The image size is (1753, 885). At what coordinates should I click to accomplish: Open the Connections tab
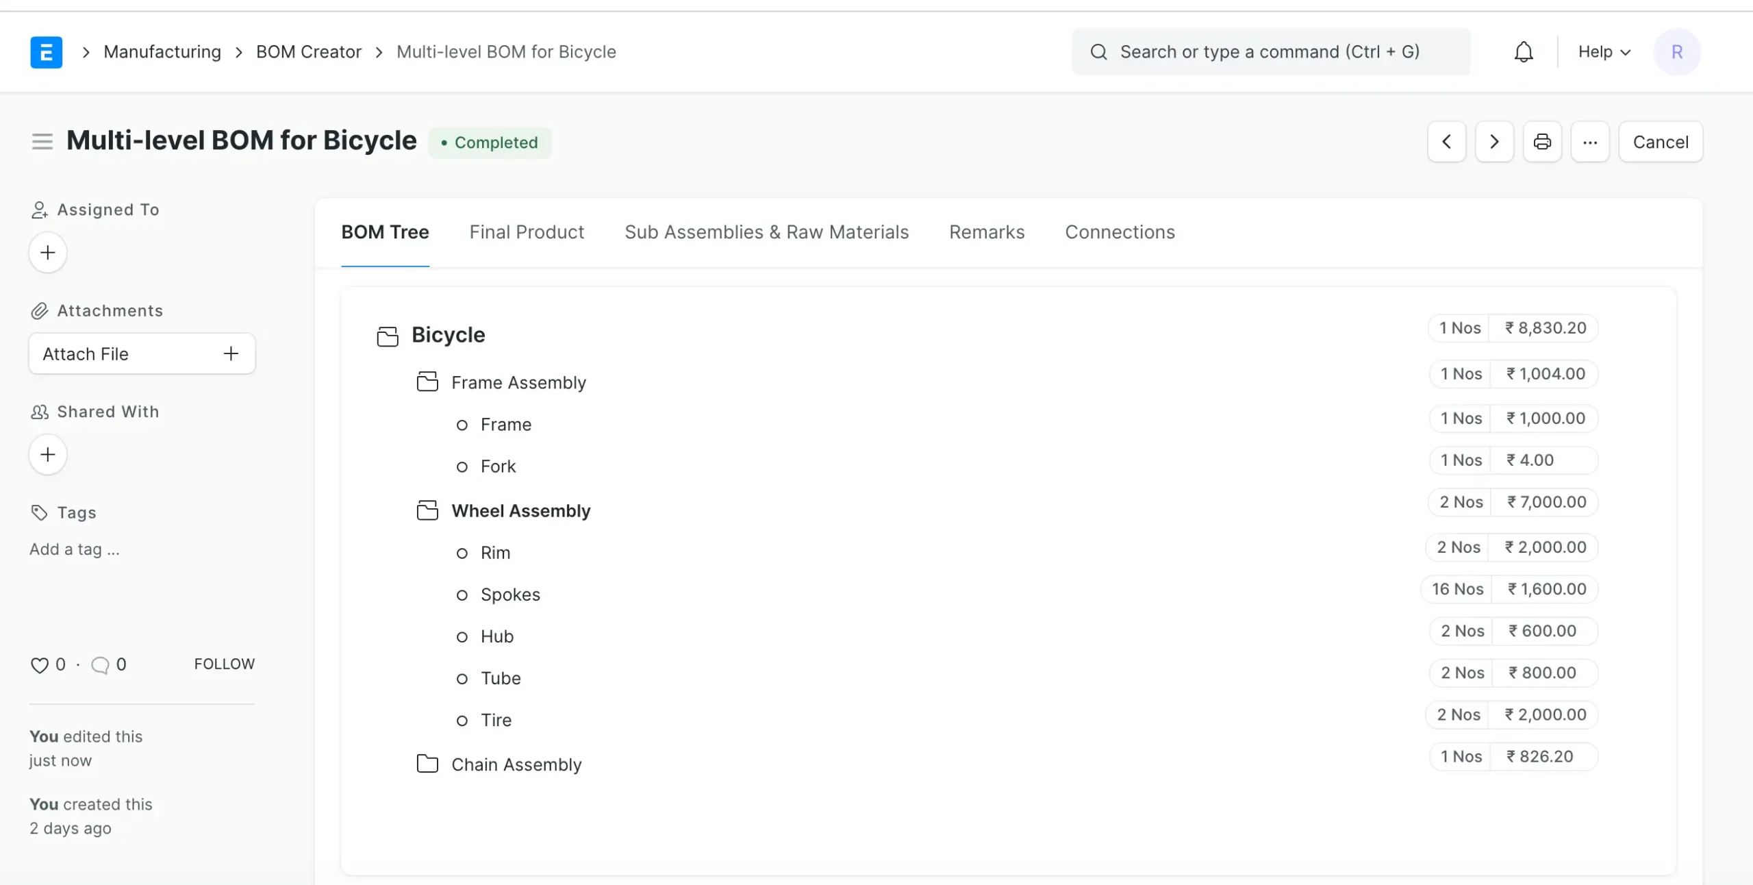coord(1120,232)
